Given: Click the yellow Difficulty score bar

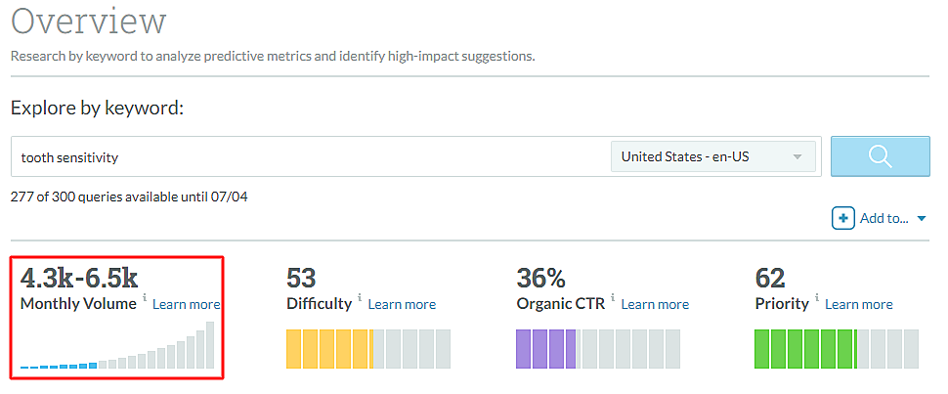Looking at the screenshot, I should coord(329,349).
